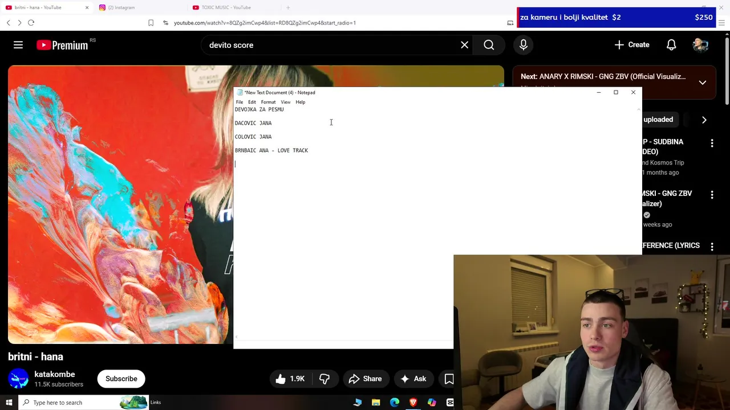
Task: Open the account avatar menu
Action: 700,45
